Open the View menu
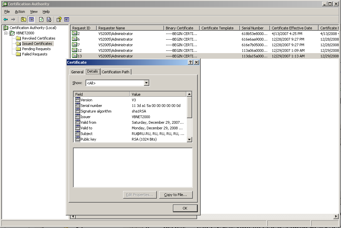Screen dimensions: 341x228 [x=34, y=12]
